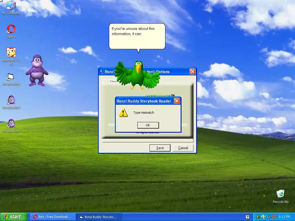Select the Recycle Bin icon
Screen dimensions: 295x221
281,196
